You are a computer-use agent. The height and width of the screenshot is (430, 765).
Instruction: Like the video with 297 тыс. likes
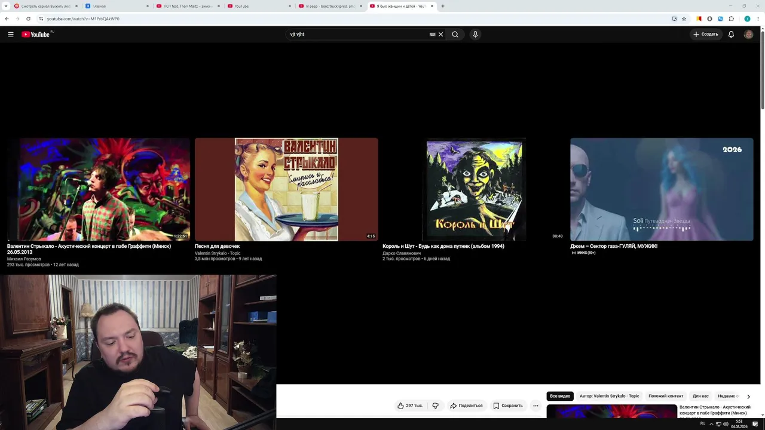pos(410,406)
